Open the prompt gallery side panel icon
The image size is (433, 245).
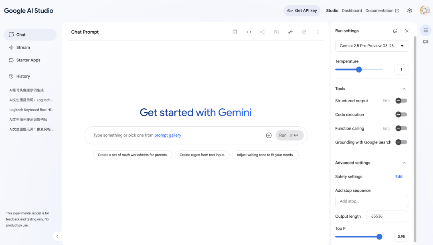click(425, 42)
